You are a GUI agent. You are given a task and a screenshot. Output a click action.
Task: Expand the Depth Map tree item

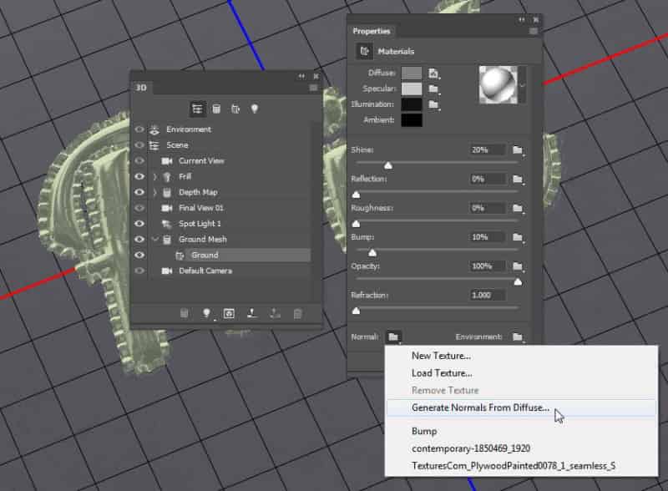(x=155, y=192)
